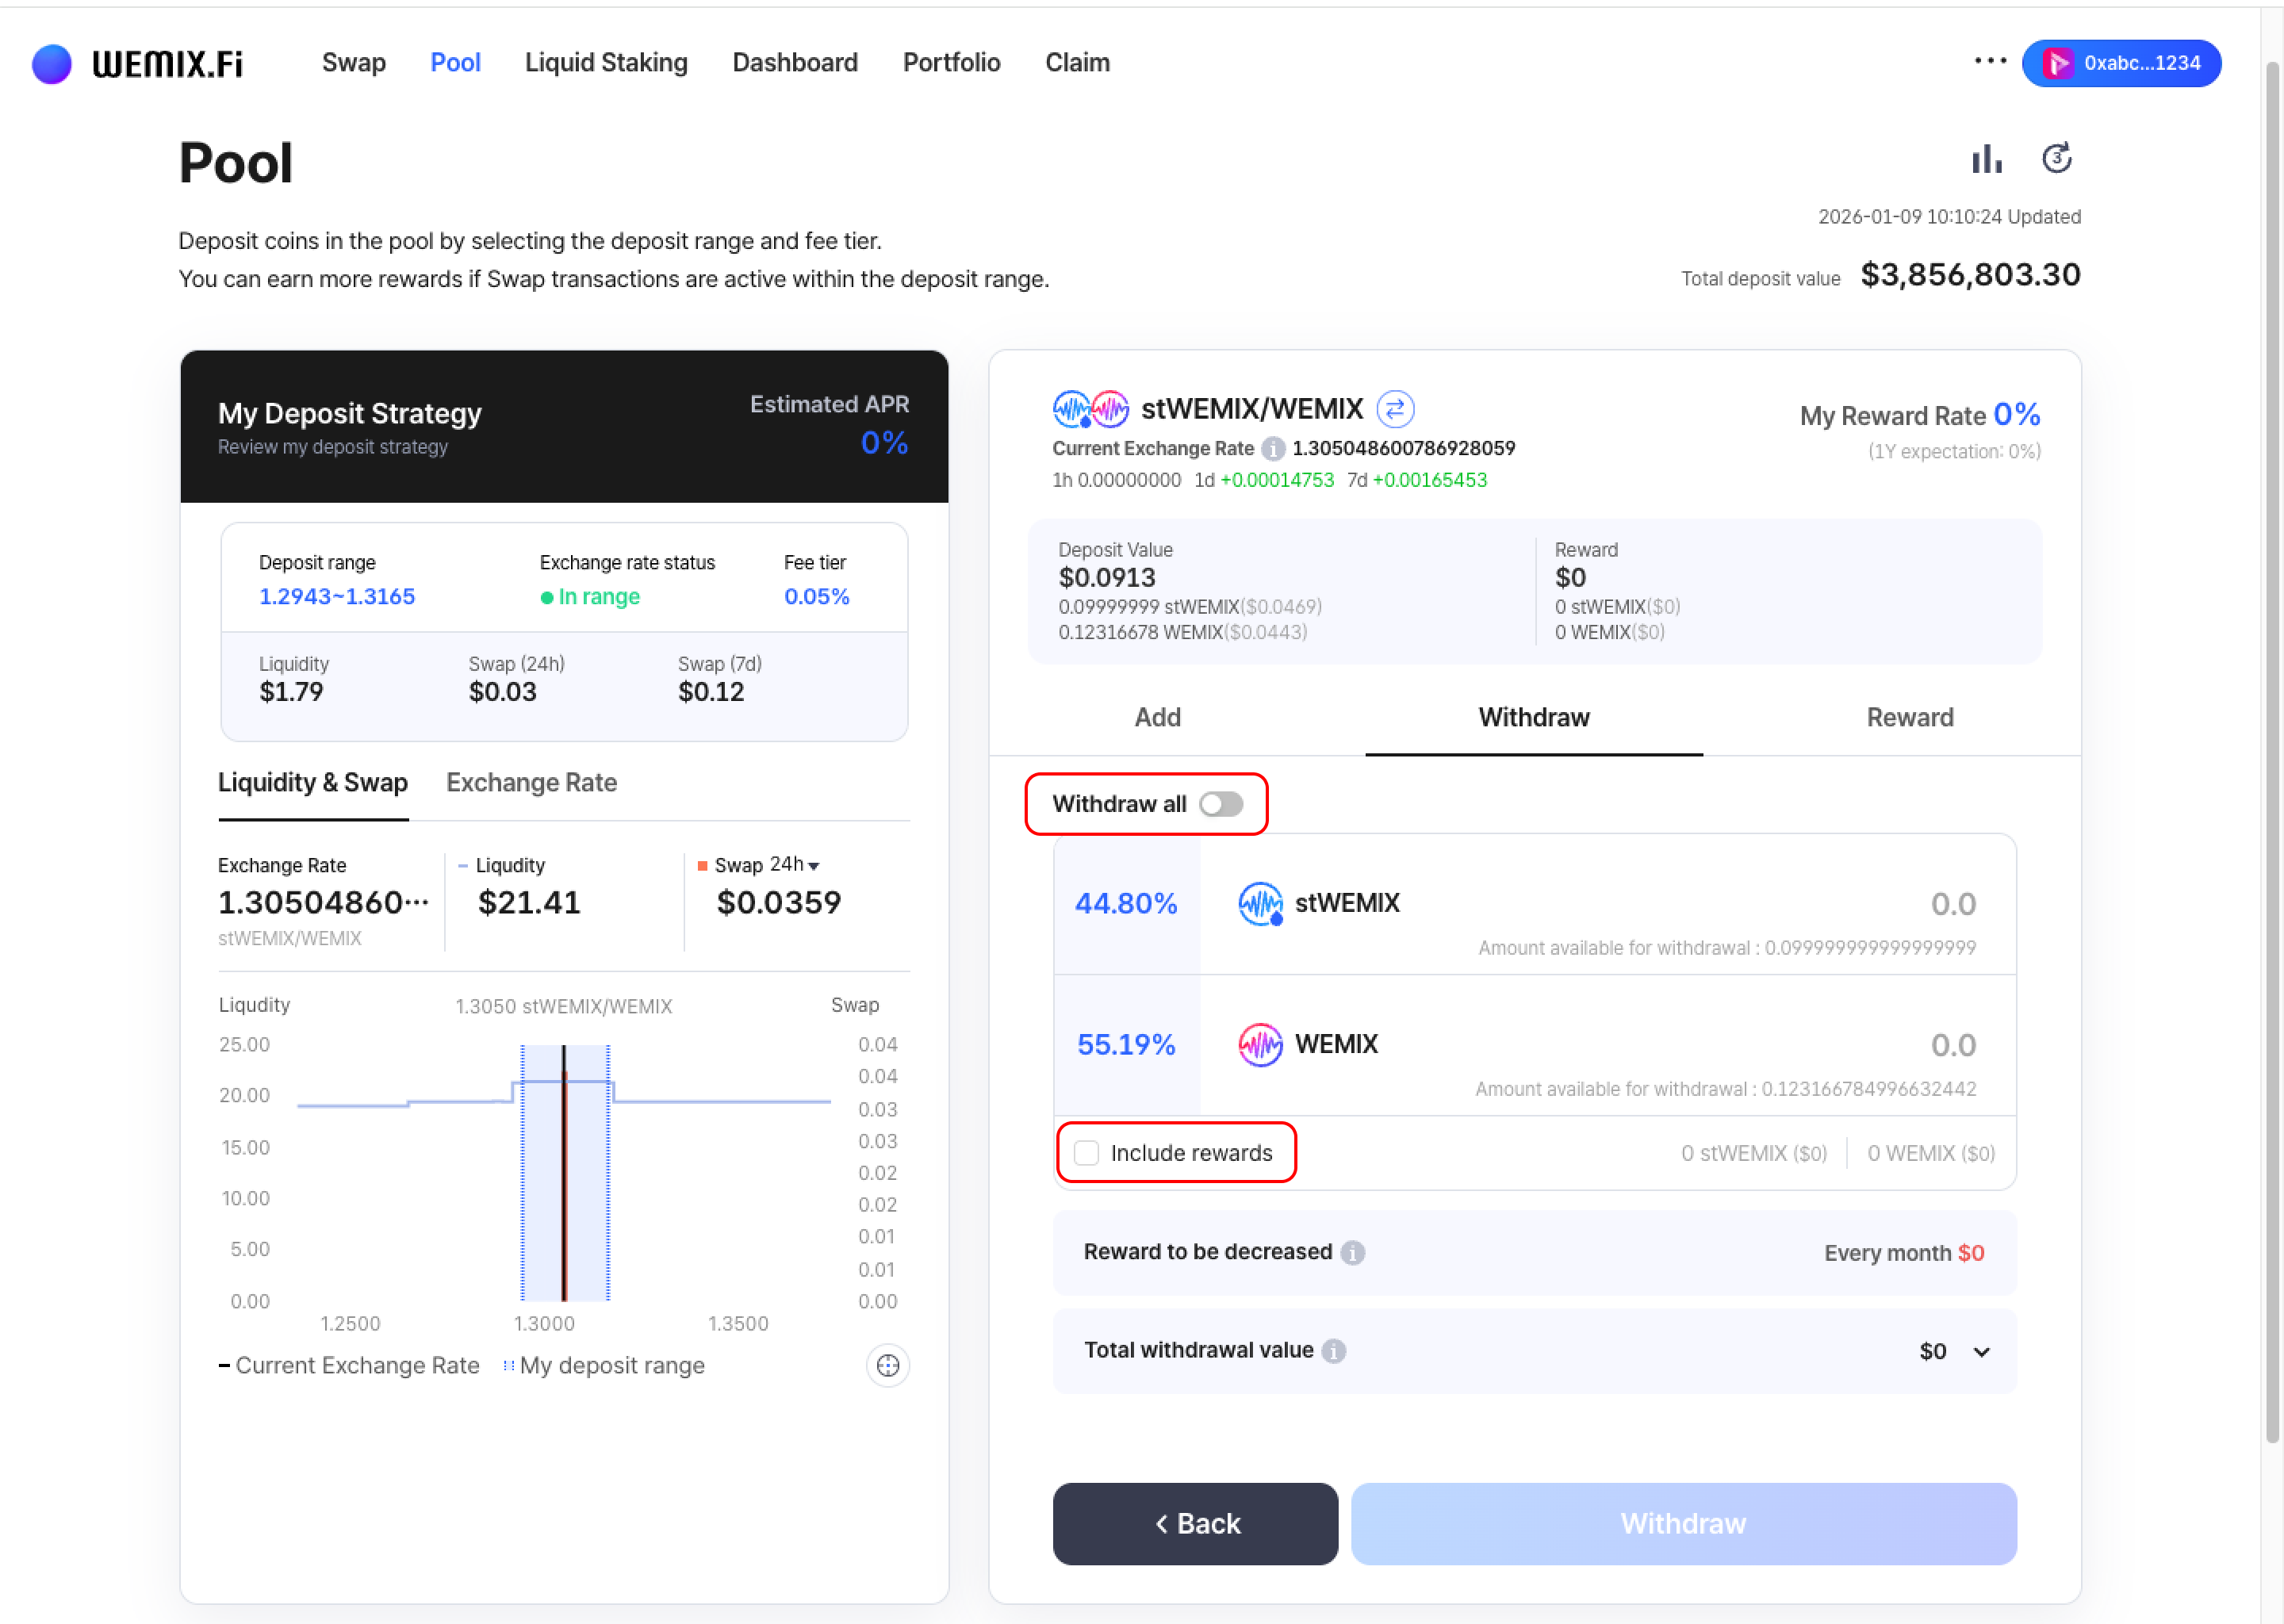Click the Current Exchange Rate info icon
Image resolution: width=2284 pixels, height=1624 pixels.
tap(1272, 448)
